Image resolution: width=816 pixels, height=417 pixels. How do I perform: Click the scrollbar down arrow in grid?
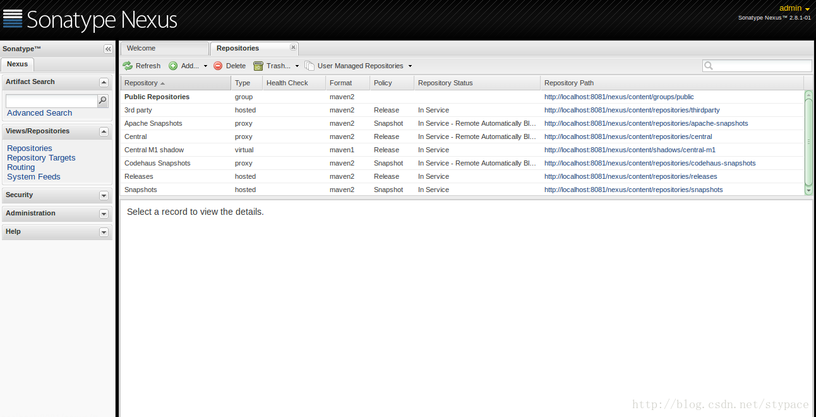pyautogui.click(x=808, y=190)
